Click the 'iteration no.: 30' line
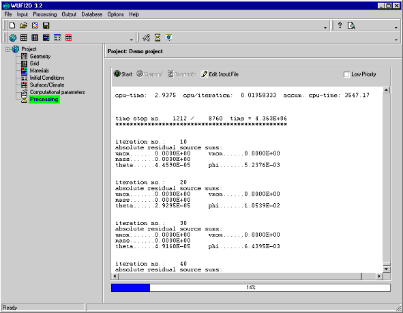Viewport: 403px width, 313px height. [x=151, y=223]
